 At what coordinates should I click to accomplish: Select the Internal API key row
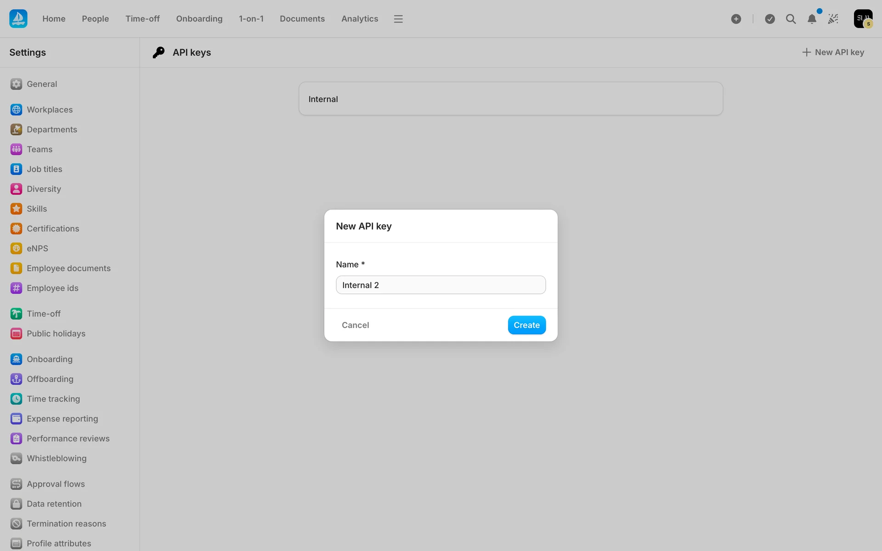pyautogui.click(x=510, y=99)
